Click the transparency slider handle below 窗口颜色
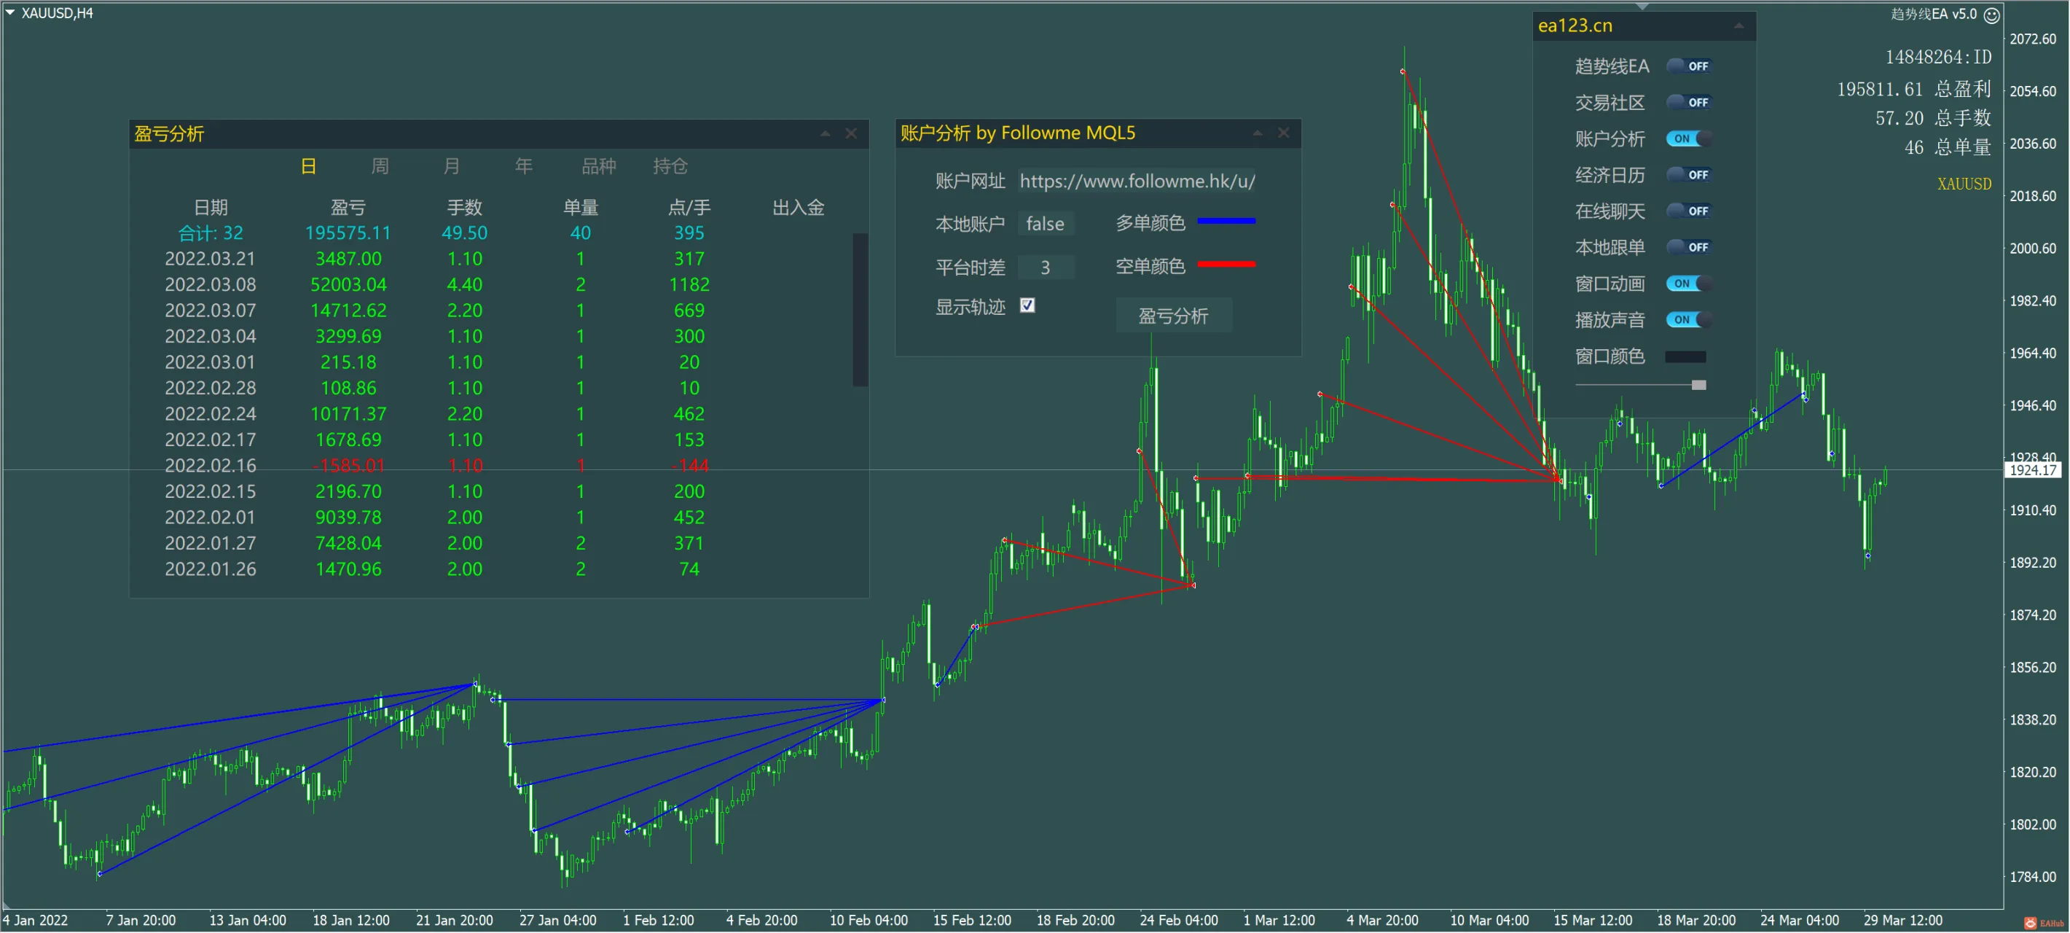Viewport: 2070px width, 933px height. pos(1698,385)
